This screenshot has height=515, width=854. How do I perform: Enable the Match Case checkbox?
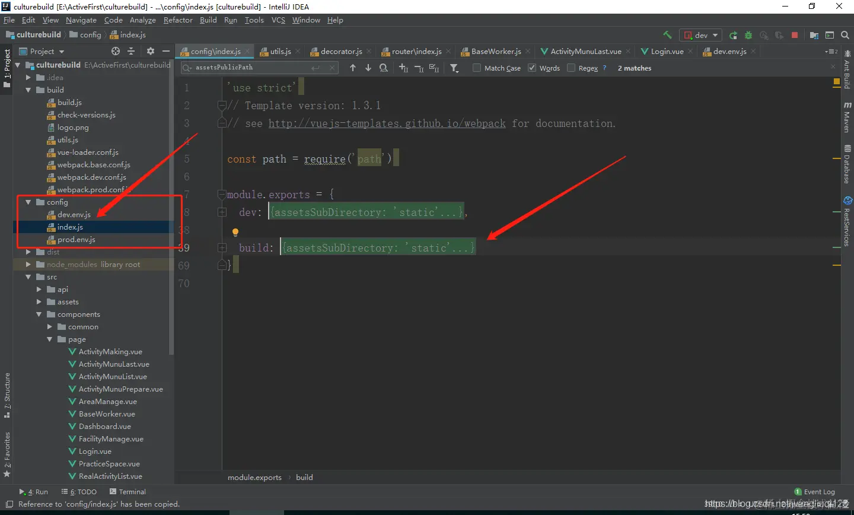pyautogui.click(x=477, y=68)
